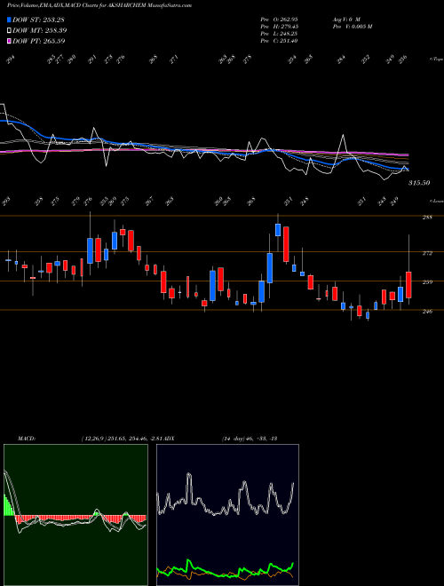Click the 'Avg V: 0 M' volume text

coord(346,19)
